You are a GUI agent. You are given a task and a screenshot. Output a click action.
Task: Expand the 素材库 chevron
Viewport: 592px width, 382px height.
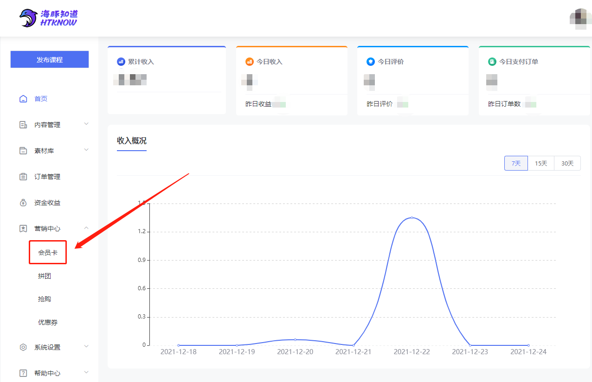86,150
